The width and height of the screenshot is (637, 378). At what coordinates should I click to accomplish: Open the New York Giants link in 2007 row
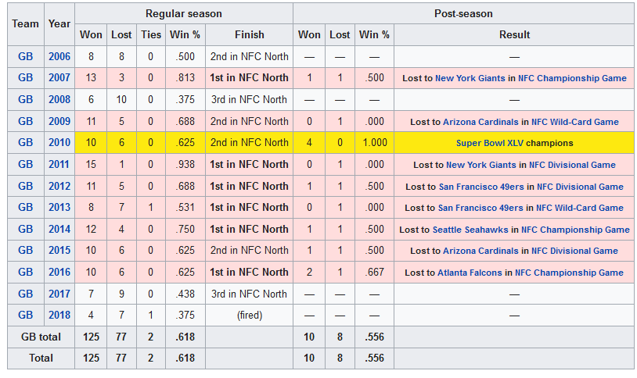(470, 78)
